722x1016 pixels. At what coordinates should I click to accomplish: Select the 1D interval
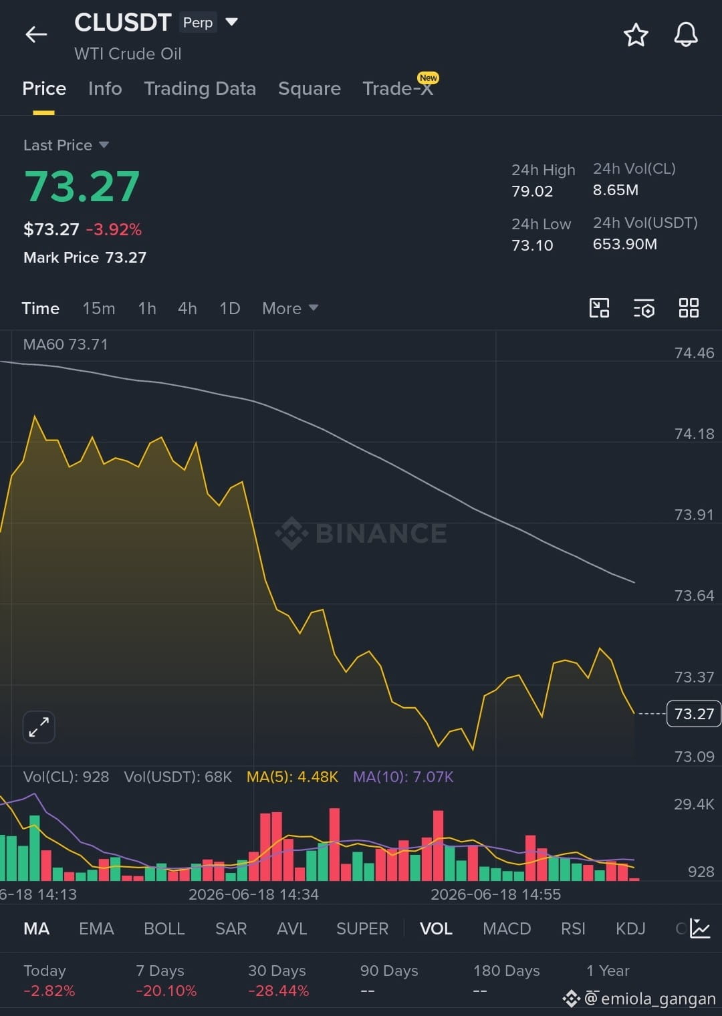coord(230,308)
